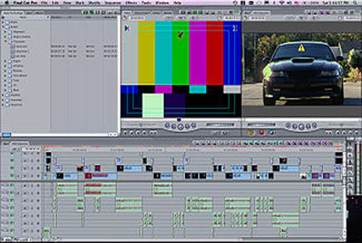Expand the topmost bin in the Browser list
The image size is (362, 243).
[x=3, y=22]
